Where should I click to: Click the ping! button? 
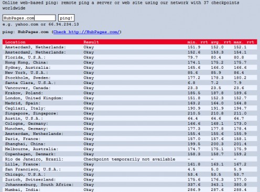point(66,18)
